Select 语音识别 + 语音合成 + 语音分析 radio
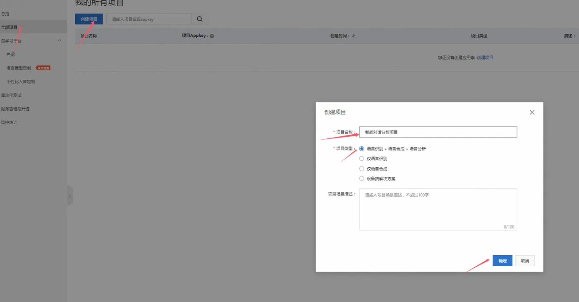This screenshot has height=302, width=579. coord(362,149)
